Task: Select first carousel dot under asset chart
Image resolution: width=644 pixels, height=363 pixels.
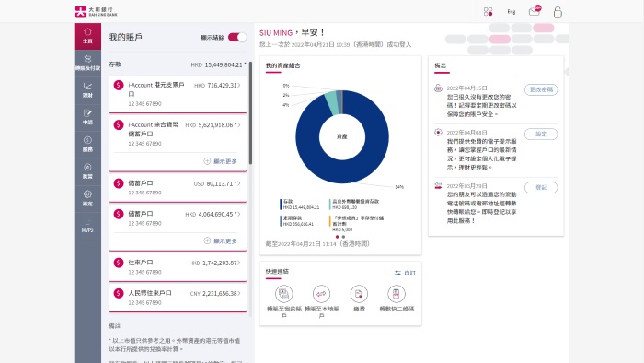Action: click(x=338, y=237)
